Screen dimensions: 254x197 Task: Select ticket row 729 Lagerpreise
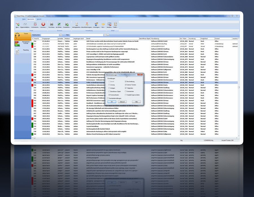pos(134,57)
